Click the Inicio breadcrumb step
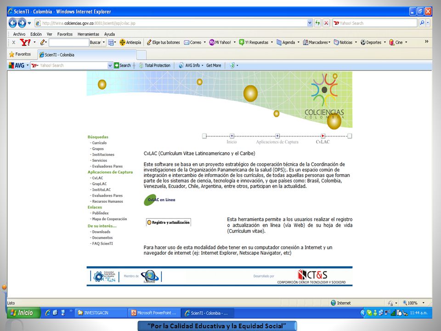 tap(232, 139)
